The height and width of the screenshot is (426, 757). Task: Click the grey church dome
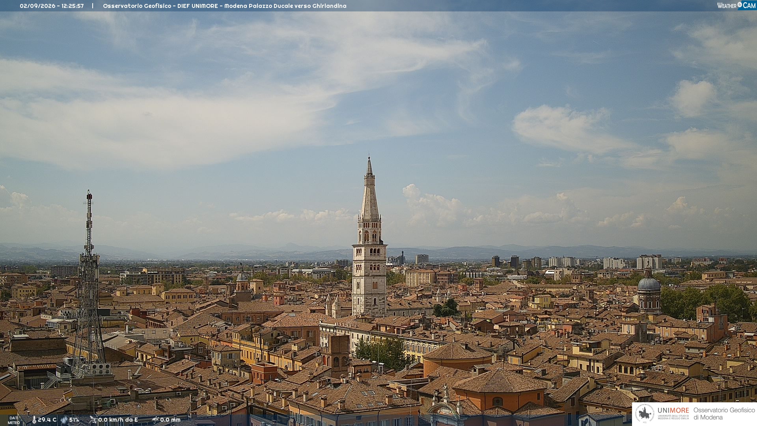point(649,283)
